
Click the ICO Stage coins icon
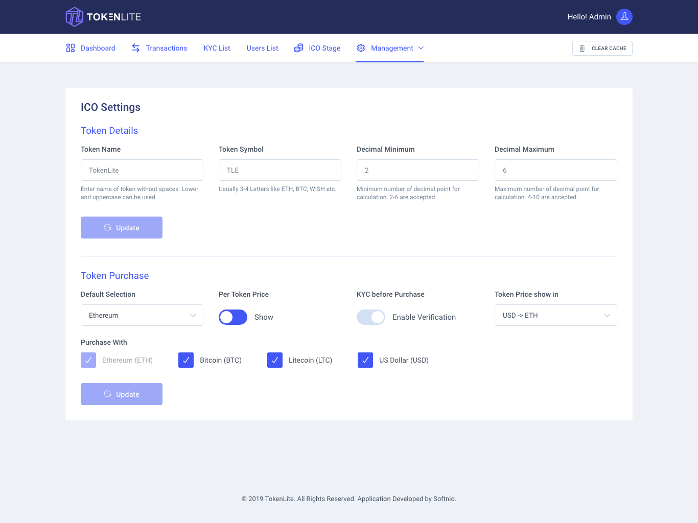pos(299,48)
